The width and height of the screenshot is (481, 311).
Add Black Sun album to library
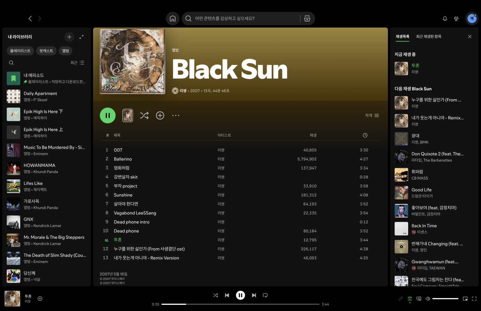coord(160,116)
